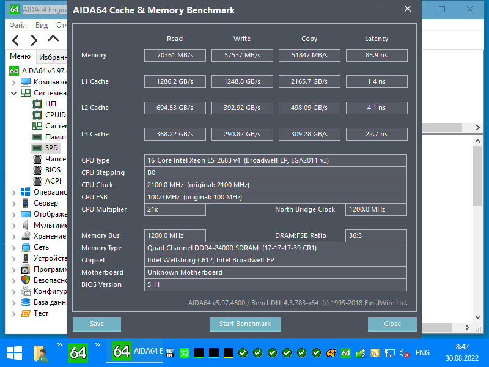Click the Хранение disk drive icon
489x367 pixels.
tap(26, 236)
